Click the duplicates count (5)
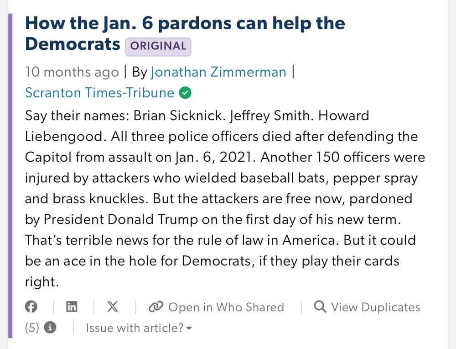The width and height of the screenshot is (456, 349). (32, 328)
